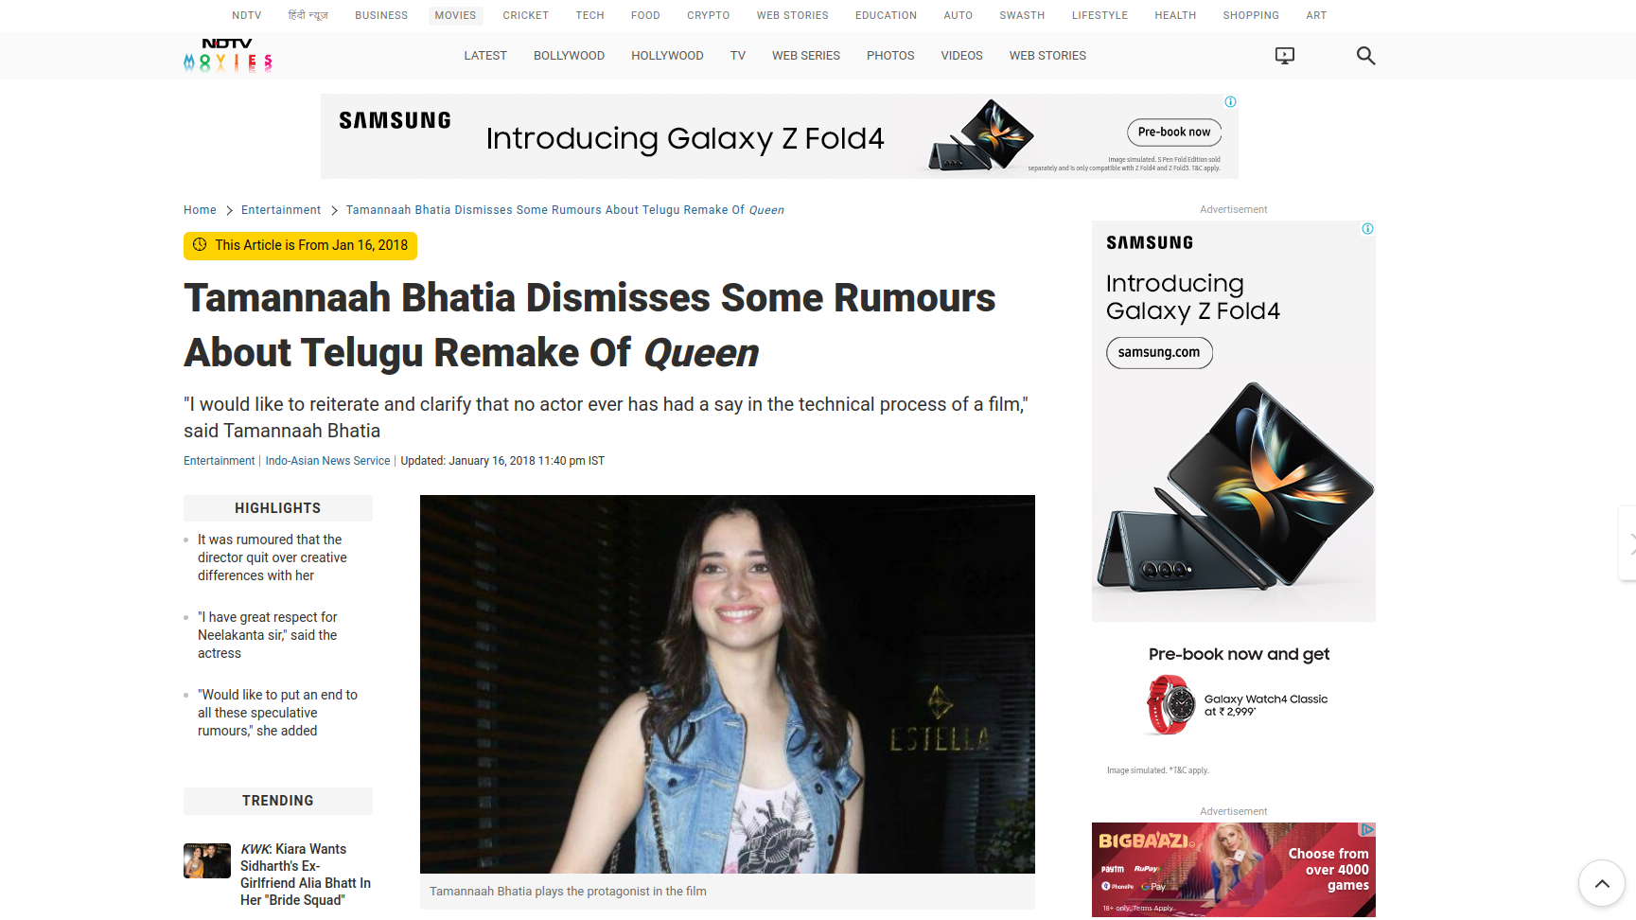The image size is (1636, 920).
Task: Open Home breadcrumb link
Action: click(x=200, y=210)
